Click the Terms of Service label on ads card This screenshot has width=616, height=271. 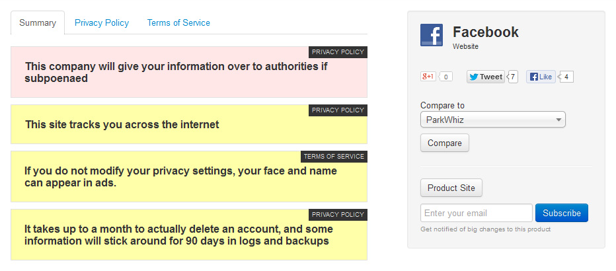pyautogui.click(x=334, y=157)
